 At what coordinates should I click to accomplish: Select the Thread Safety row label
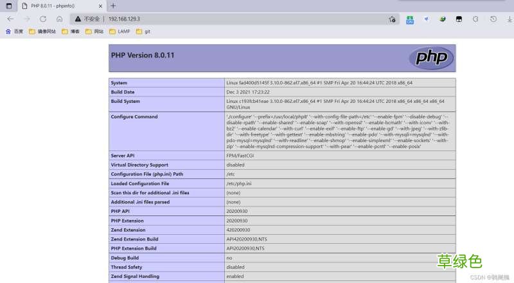[x=126, y=267]
